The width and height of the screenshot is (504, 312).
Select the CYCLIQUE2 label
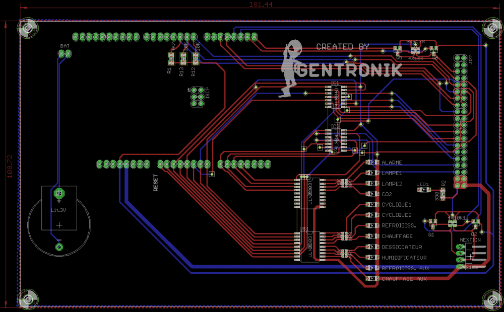(396, 215)
